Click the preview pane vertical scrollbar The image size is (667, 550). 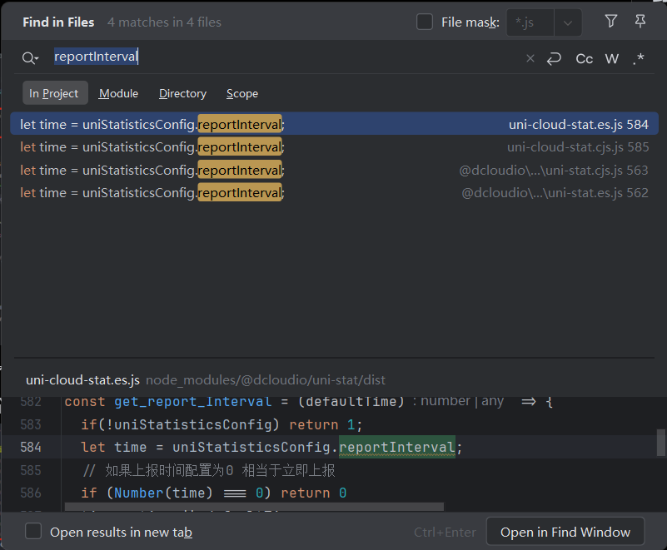click(660, 442)
